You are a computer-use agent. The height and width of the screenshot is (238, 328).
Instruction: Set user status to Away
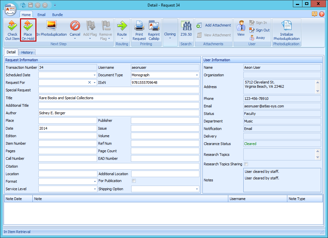click(259, 37)
